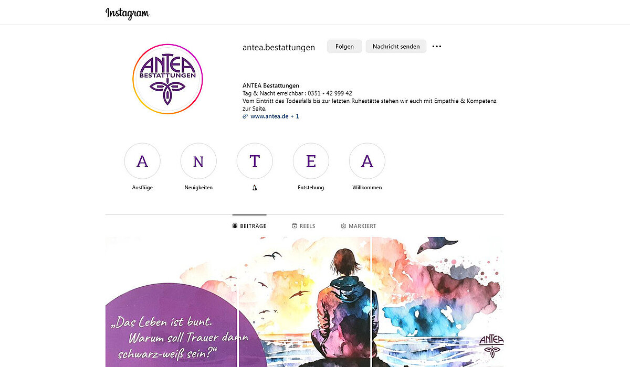This screenshot has width=630, height=367.
Task: Open the ANTEA Bestattungen profile picture
Action: point(167,79)
